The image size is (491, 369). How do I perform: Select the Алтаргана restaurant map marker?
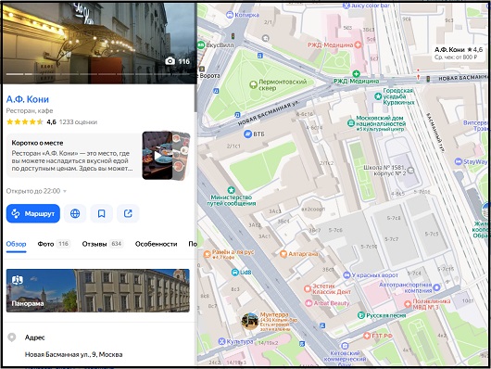283,254
